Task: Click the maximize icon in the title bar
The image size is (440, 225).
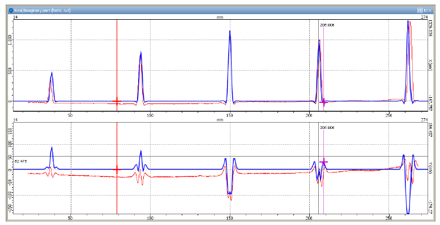Action: [x=425, y=10]
